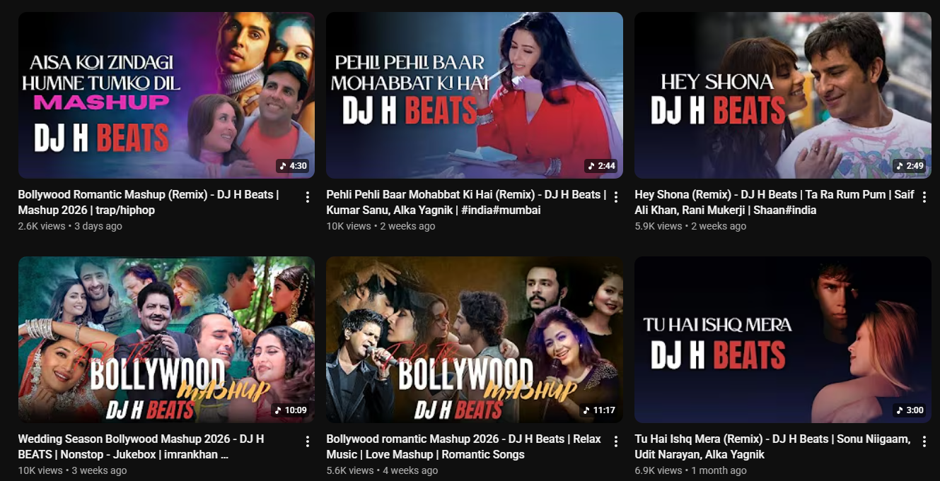Open title link Bollywood romantic Mashup 2026 Relax Music
Image resolution: width=940 pixels, height=481 pixels.
(x=463, y=446)
